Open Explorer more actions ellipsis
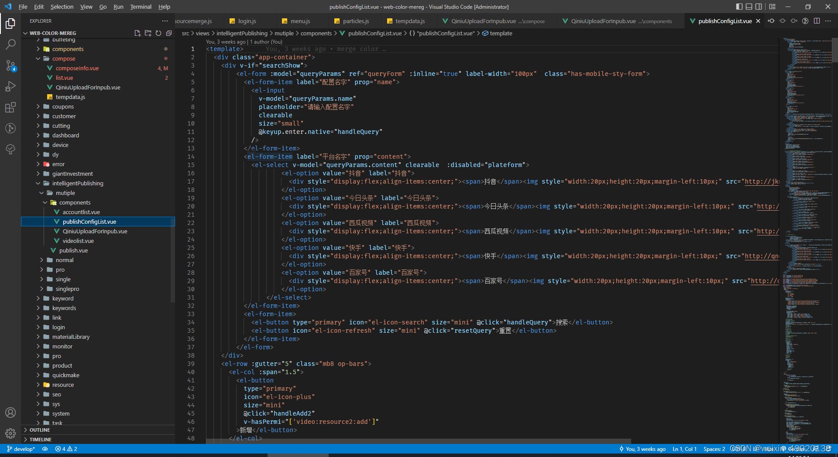838x457 pixels. [x=165, y=21]
